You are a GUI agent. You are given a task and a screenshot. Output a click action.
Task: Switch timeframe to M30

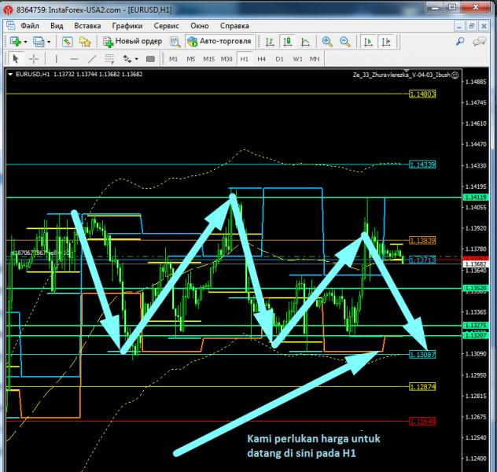pyautogui.click(x=226, y=59)
